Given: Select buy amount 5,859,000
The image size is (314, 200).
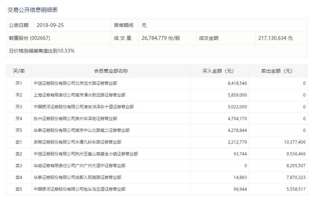Looking at the screenshot, I should coord(237,95).
